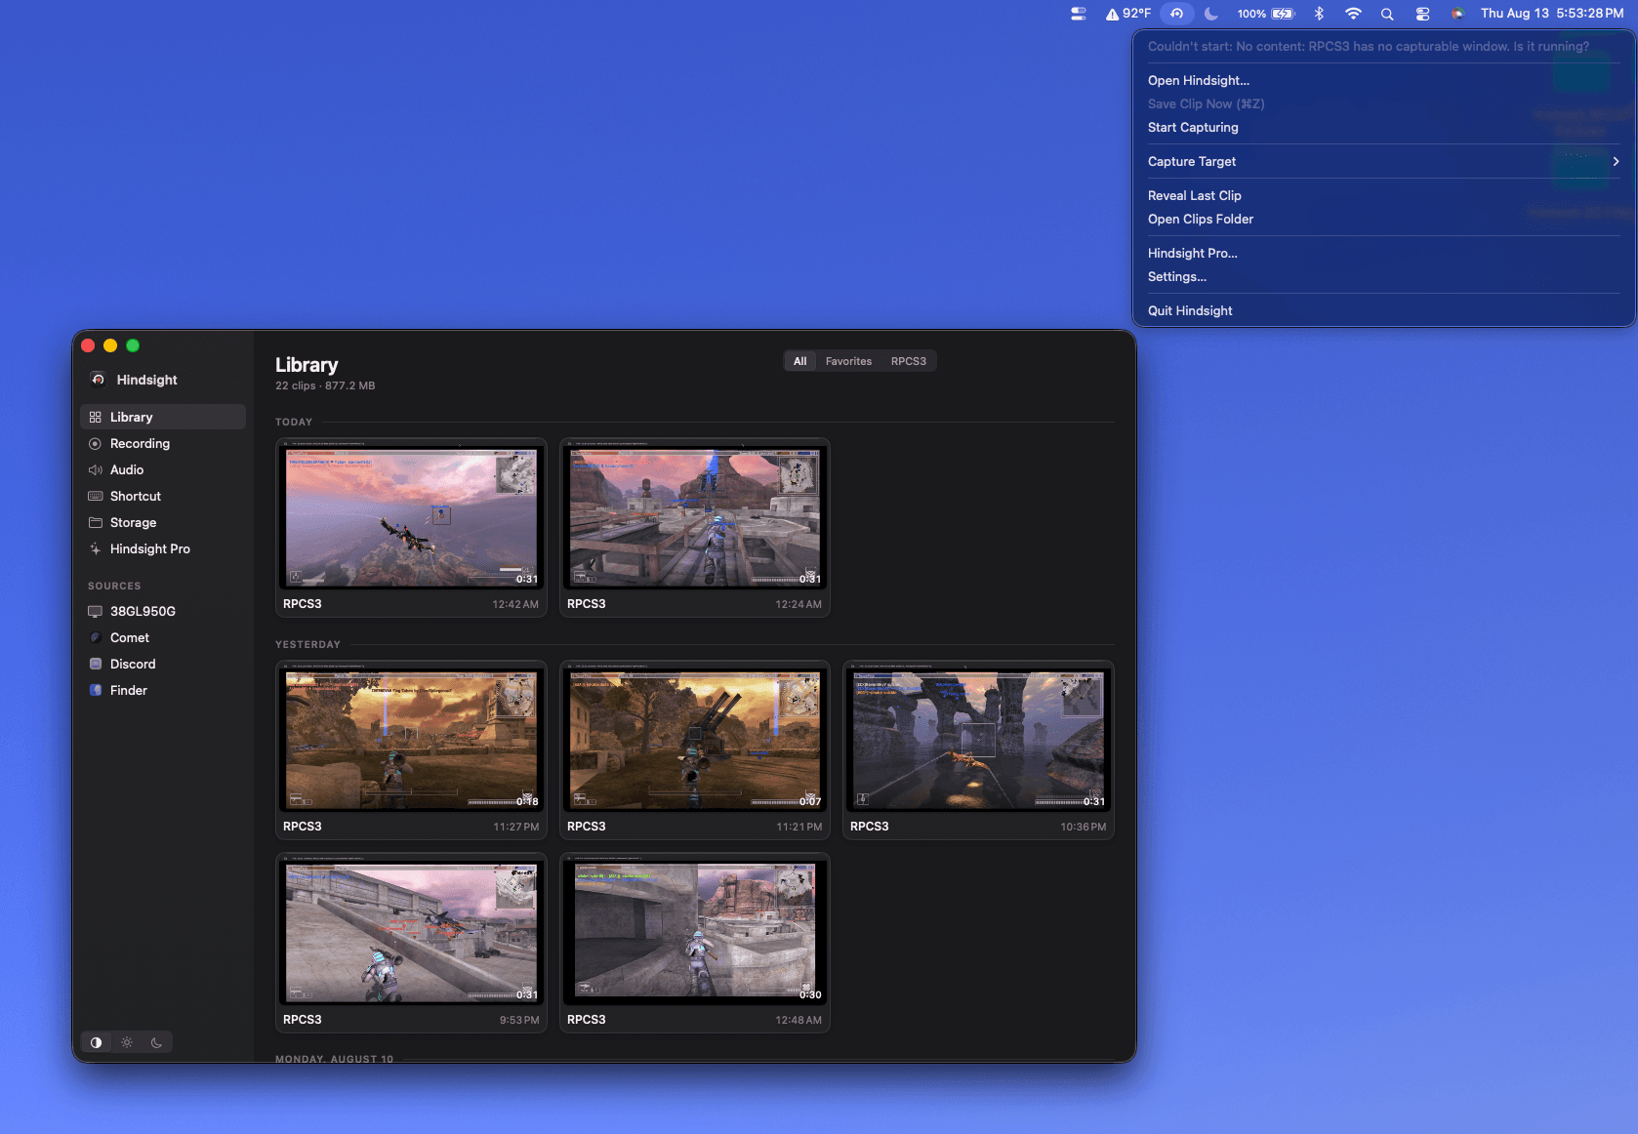Show All clips filter tab
This screenshot has height=1134, width=1638.
pos(799,361)
